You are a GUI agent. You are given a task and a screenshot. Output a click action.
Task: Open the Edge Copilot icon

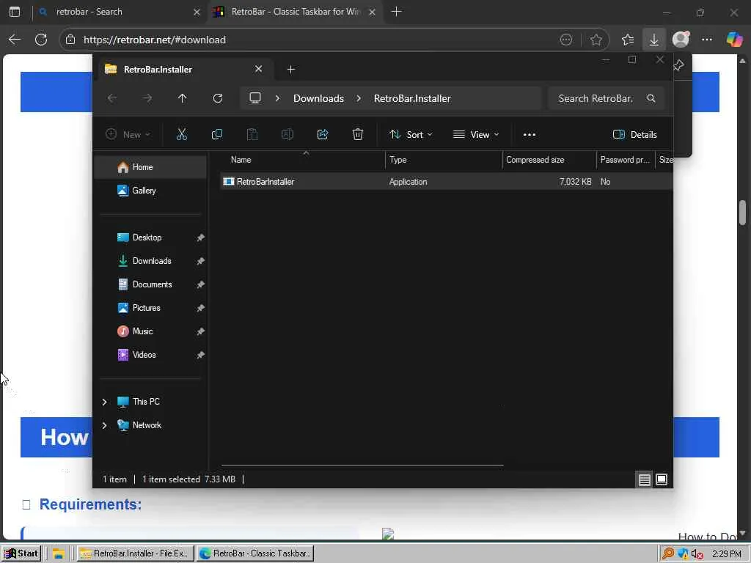pos(733,40)
